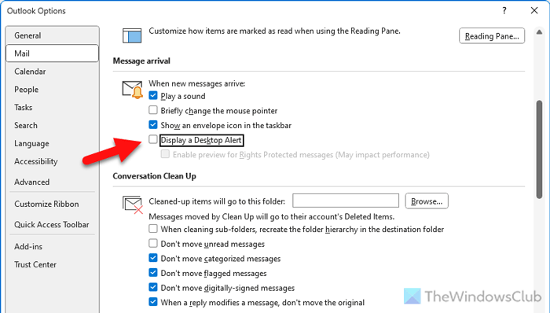Click the Conversation Clean Up envelope icon
This screenshot has width=550, height=313.
coord(133,205)
